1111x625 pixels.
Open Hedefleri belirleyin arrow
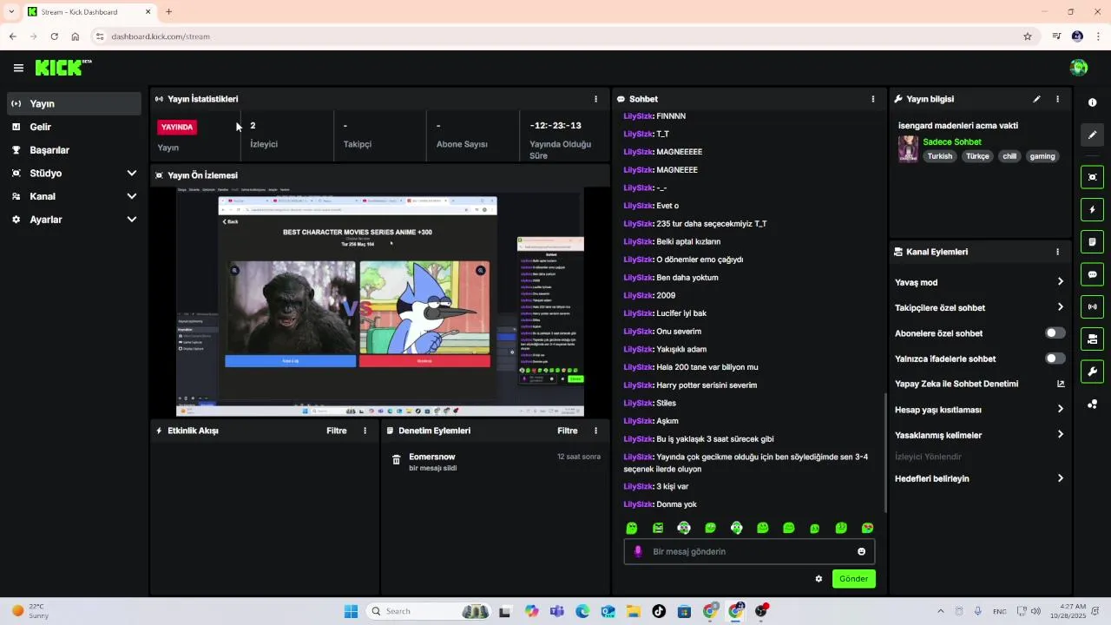(1061, 478)
